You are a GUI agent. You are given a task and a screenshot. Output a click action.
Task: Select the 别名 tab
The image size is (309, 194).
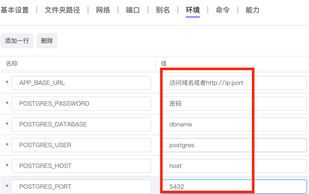163,10
